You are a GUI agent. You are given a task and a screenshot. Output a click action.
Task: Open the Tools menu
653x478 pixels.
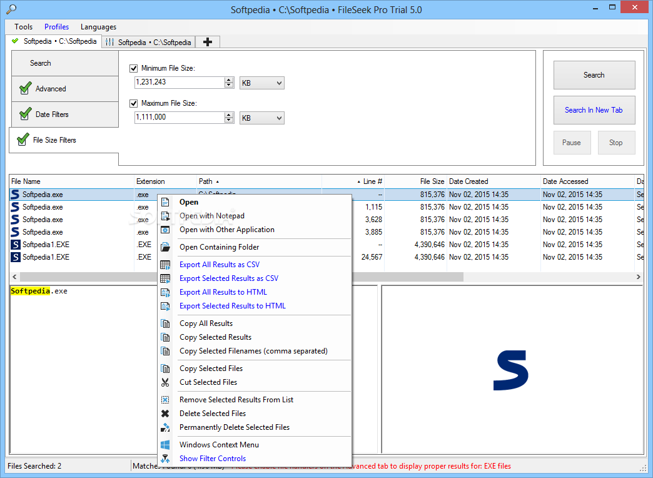click(x=23, y=27)
